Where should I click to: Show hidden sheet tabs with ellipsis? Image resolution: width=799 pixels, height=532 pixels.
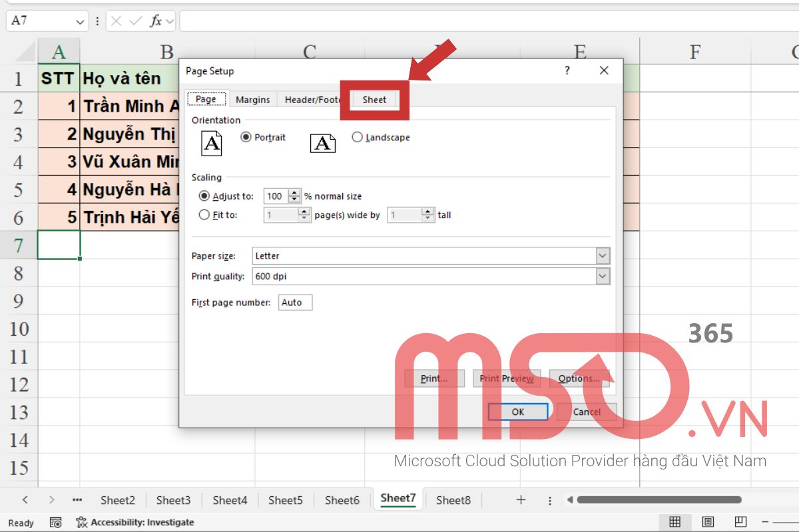click(77, 499)
